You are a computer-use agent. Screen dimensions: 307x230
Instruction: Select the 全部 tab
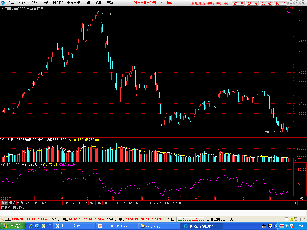coord(20,203)
